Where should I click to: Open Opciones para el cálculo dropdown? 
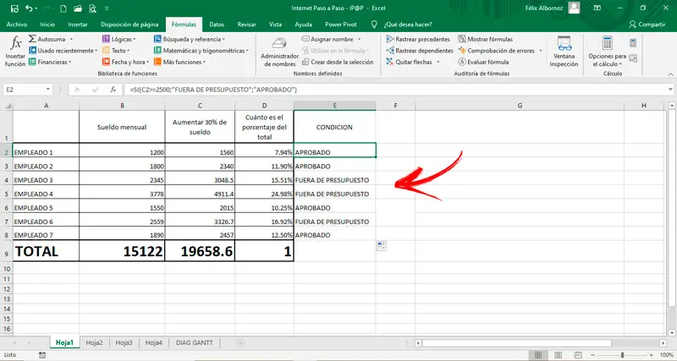pyautogui.click(x=607, y=51)
